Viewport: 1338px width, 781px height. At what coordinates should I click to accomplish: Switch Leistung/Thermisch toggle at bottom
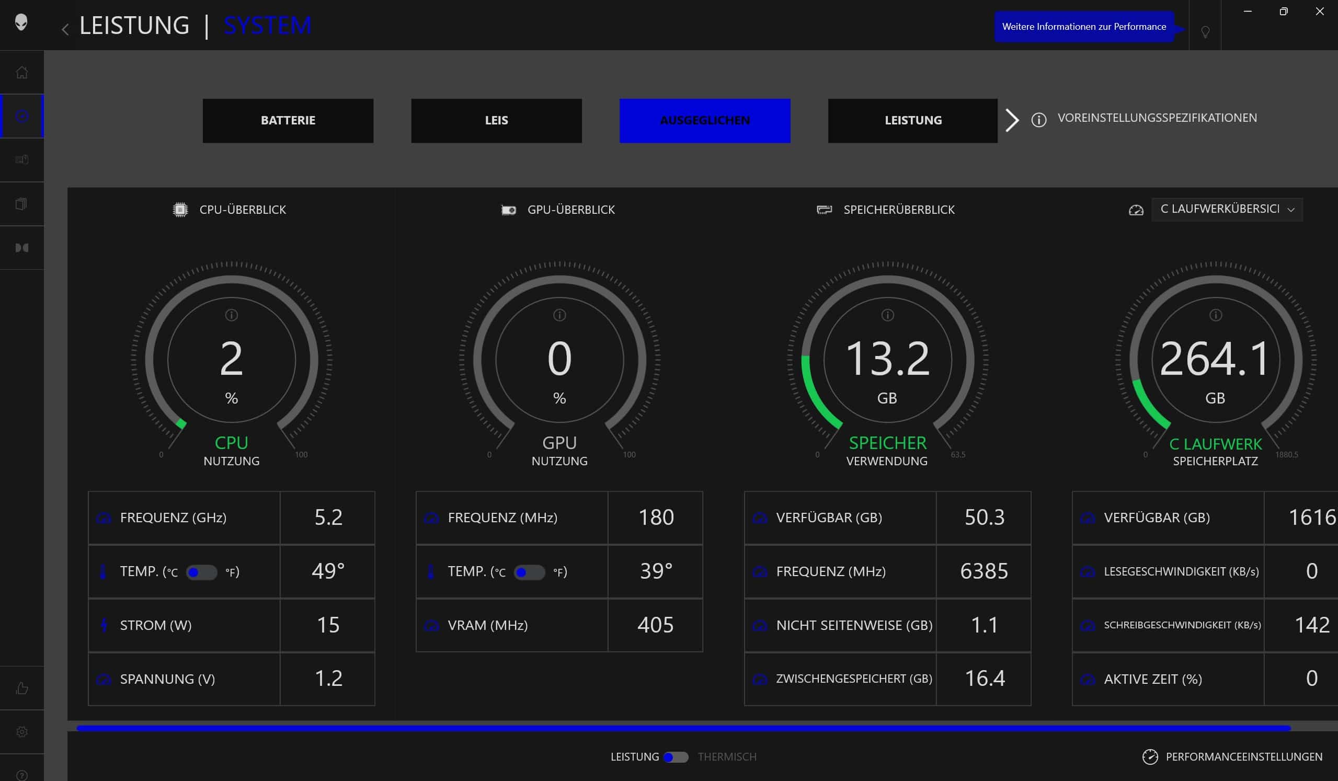pos(676,756)
